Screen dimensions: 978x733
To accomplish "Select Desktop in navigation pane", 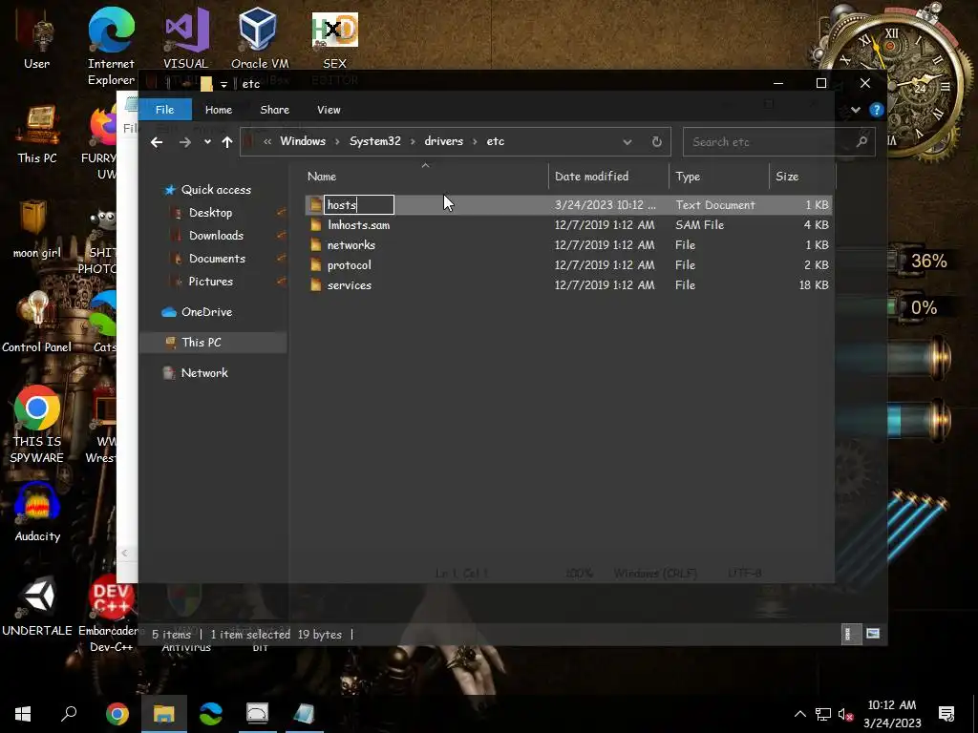I will click(x=210, y=213).
